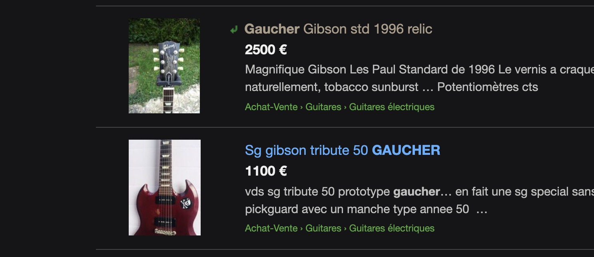The height and width of the screenshot is (257, 594).
Task: Click the bold GAUCHER word in SG title
Action: click(406, 150)
